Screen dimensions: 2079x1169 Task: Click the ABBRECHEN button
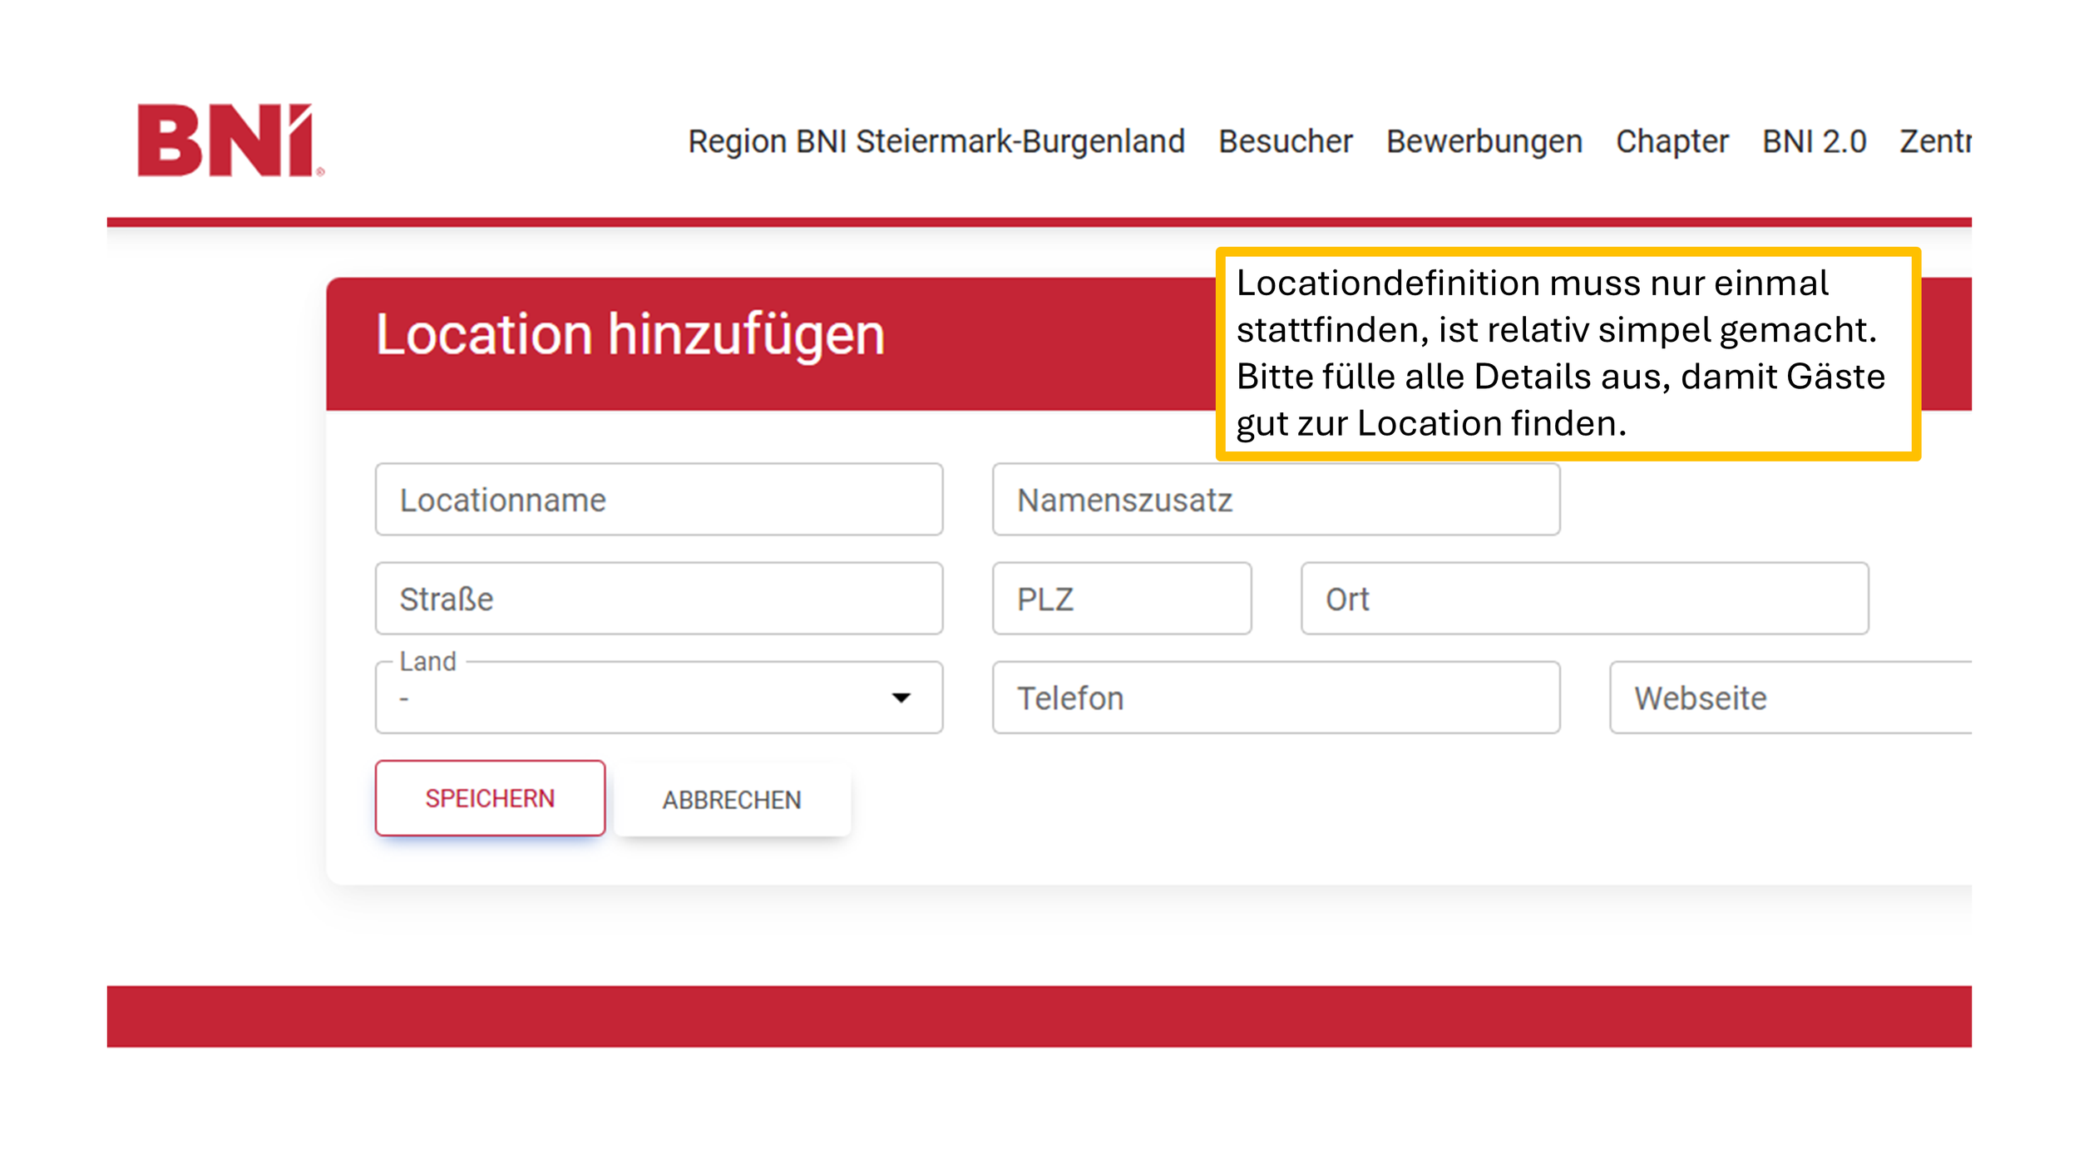(x=732, y=799)
